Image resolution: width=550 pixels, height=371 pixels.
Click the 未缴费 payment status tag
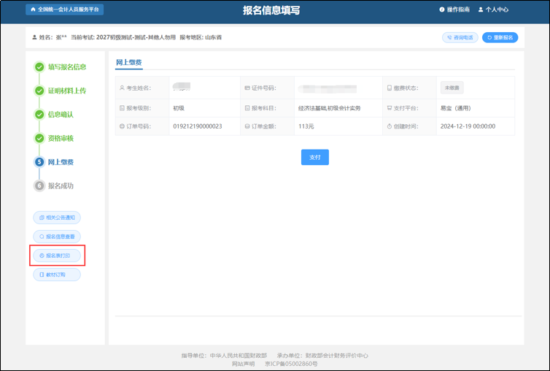(x=452, y=88)
